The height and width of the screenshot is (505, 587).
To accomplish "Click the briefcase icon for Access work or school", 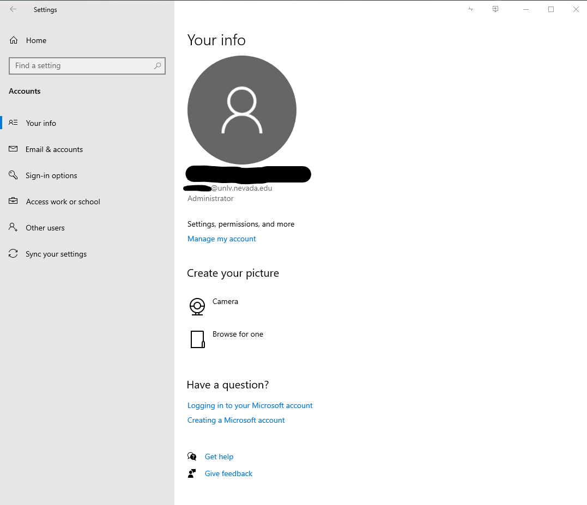I will [x=13, y=201].
